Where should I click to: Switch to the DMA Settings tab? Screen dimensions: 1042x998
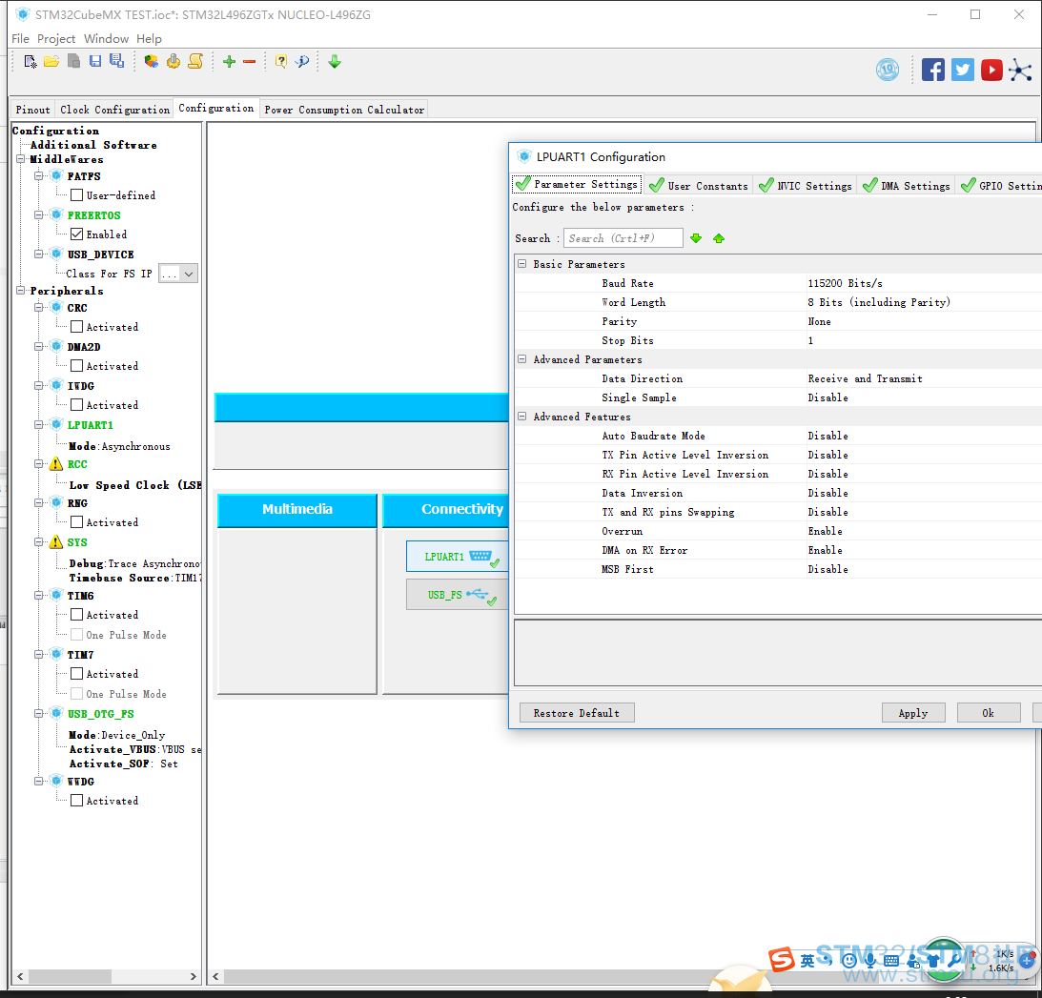coord(907,186)
